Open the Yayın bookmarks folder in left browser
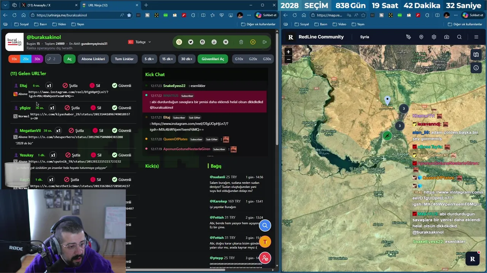The image size is (487, 273). [x=77, y=24]
